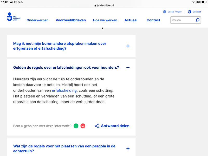The height and width of the screenshot is (156, 208).
Task: Open the Onderwerpen menu
Action: [x=37, y=20]
